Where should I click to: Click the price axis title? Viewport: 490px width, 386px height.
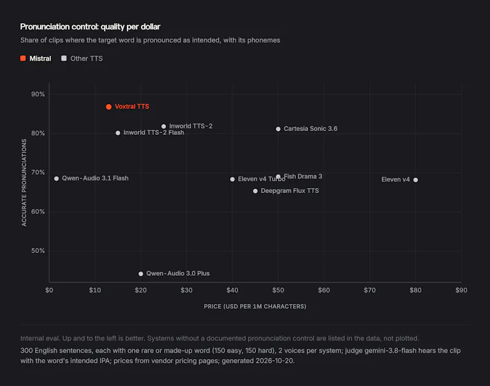(255, 306)
